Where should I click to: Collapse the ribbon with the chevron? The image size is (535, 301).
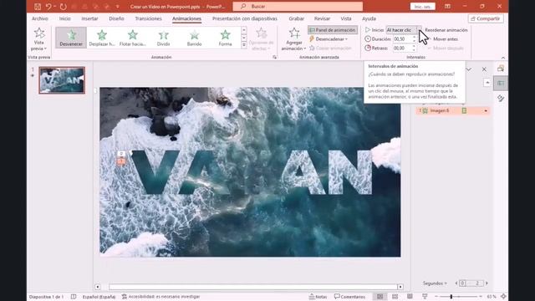point(503,58)
